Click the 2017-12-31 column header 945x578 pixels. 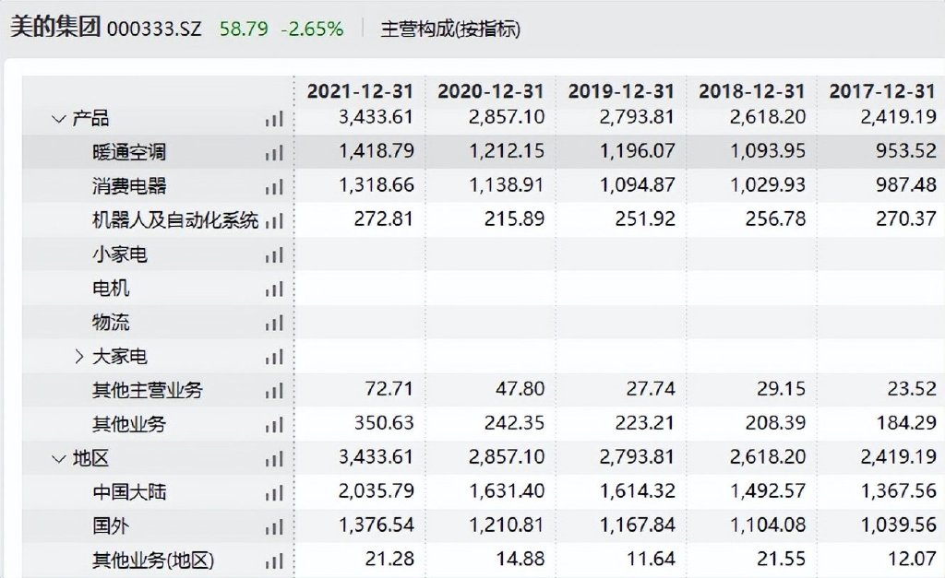tap(882, 91)
